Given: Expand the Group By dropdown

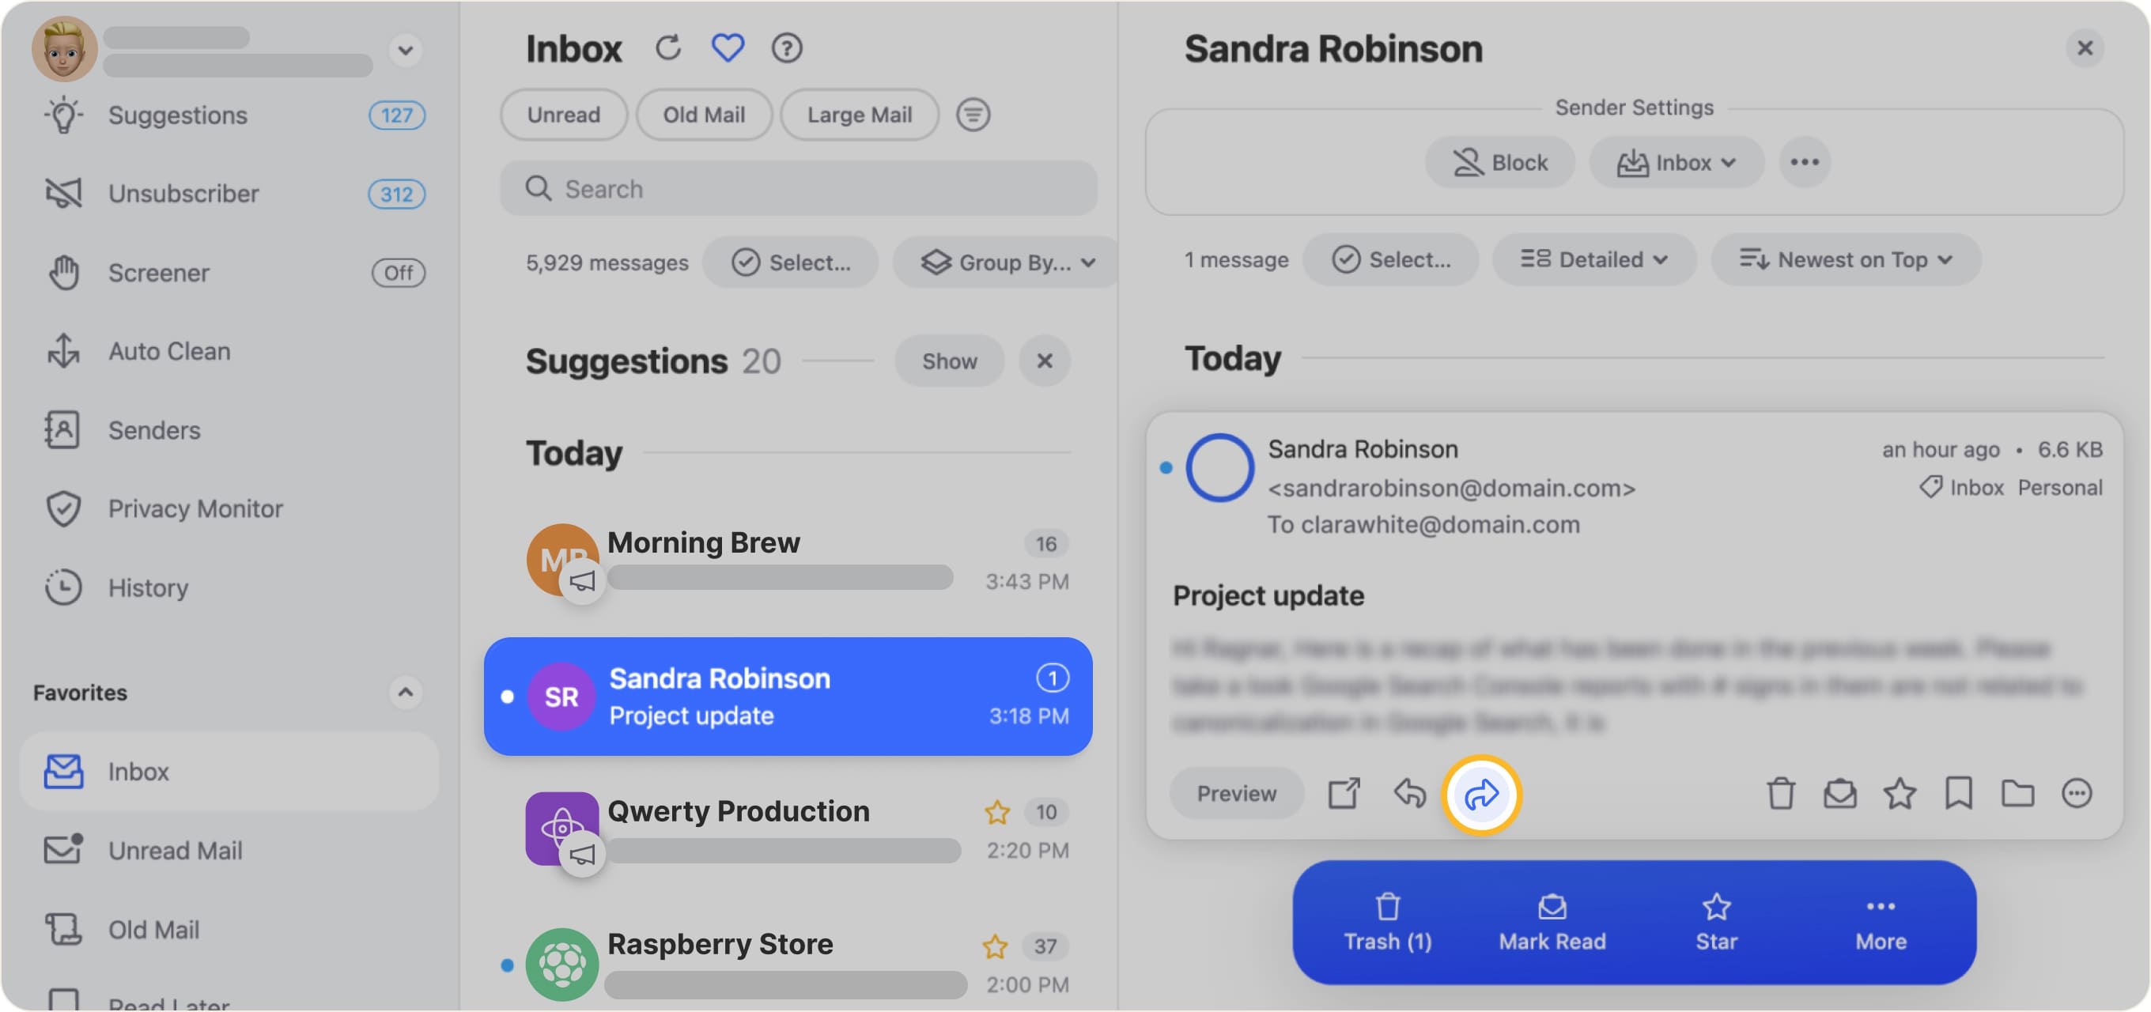Looking at the screenshot, I should coord(1007,263).
